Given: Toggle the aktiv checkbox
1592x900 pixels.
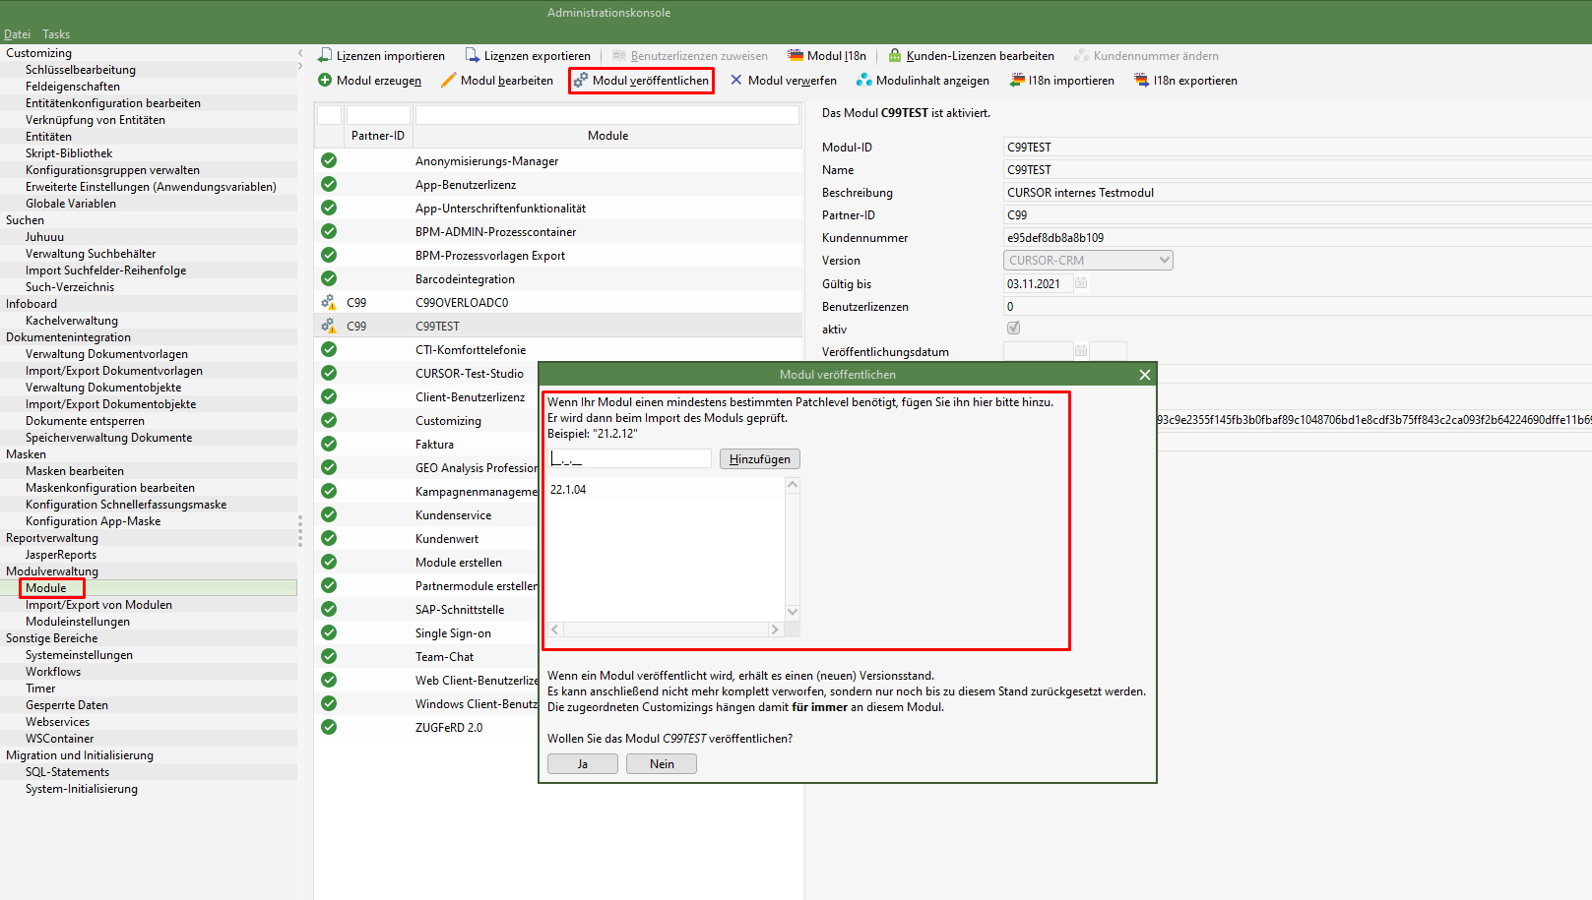Looking at the screenshot, I should click(x=1013, y=329).
